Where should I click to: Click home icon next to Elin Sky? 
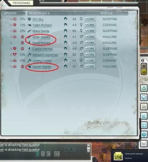tap(65, 19)
